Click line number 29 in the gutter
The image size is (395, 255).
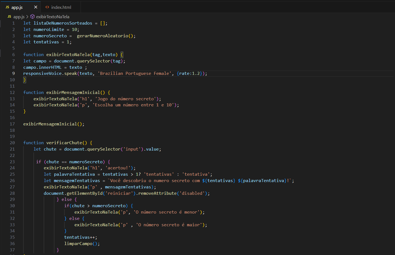12,199
